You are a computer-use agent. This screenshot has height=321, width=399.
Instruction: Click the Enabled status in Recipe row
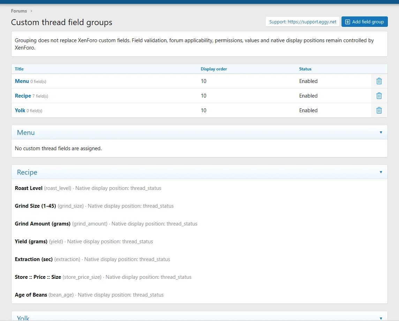tap(308, 96)
